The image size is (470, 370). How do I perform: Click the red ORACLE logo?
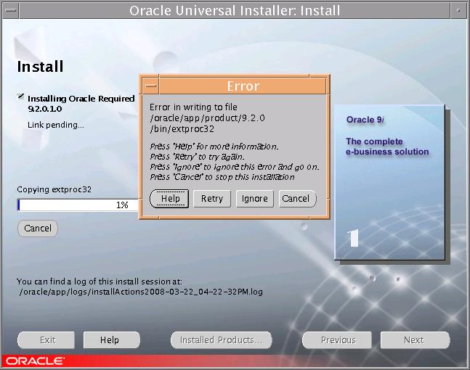tap(35, 361)
